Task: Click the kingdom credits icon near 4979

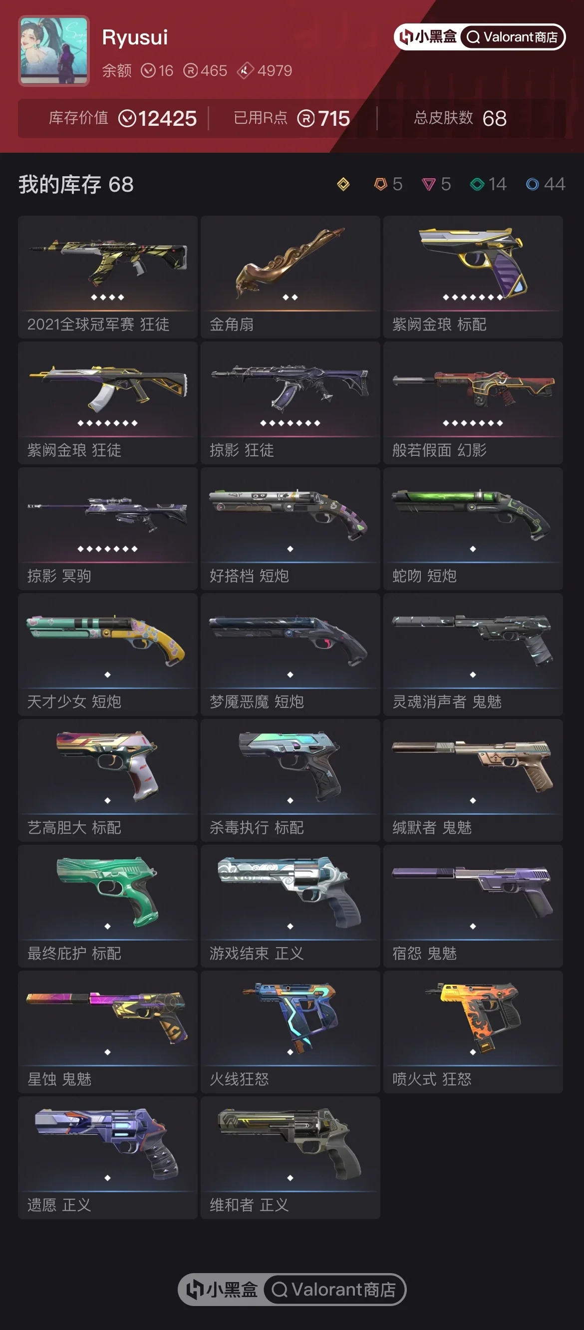Action: pos(245,70)
